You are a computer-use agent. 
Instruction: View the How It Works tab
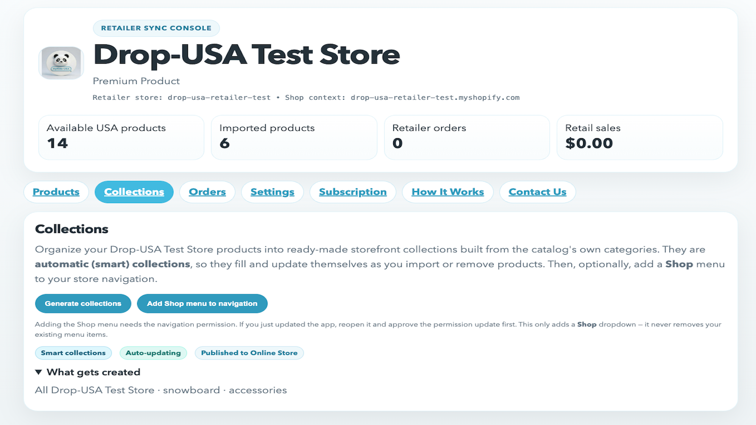tap(448, 192)
